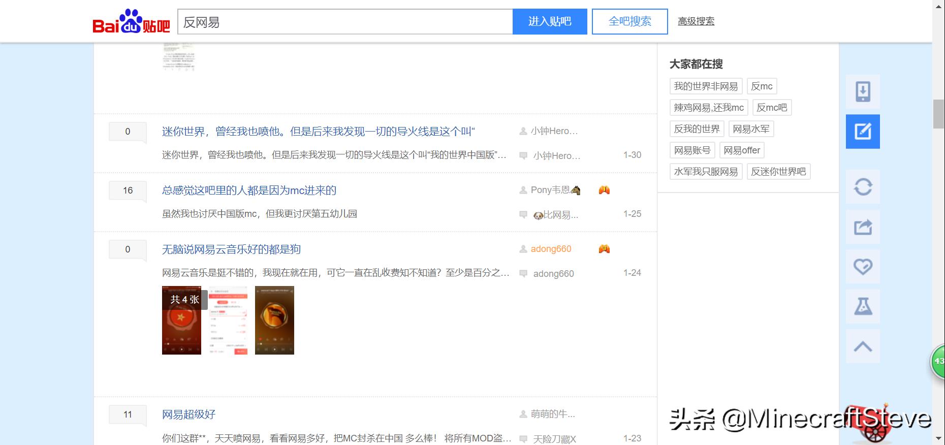945x445 pixels.
Task: Click the page scrollbar thumb
Action: (x=938, y=114)
